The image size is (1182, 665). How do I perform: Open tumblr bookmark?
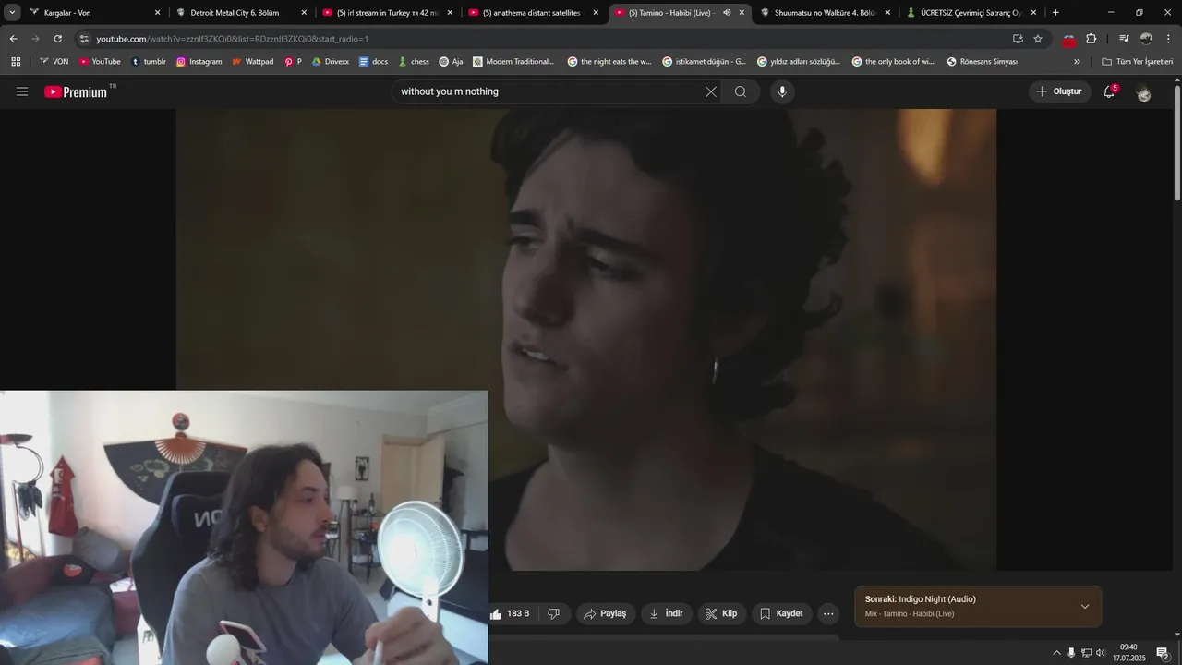click(x=149, y=61)
